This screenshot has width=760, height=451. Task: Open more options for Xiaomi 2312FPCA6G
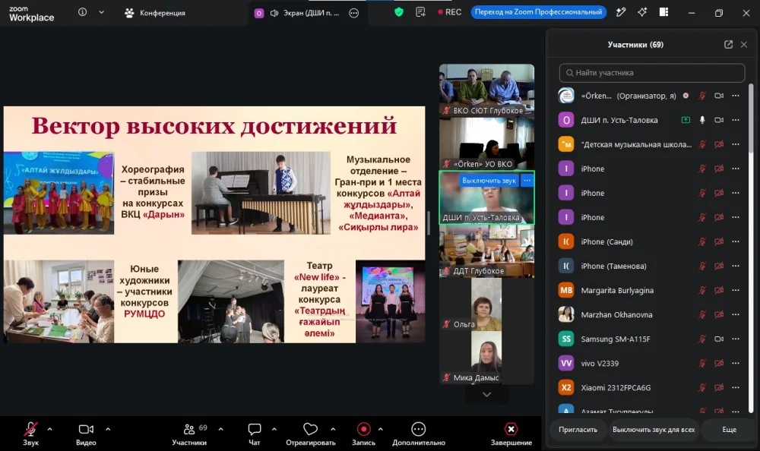coord(735,387)
